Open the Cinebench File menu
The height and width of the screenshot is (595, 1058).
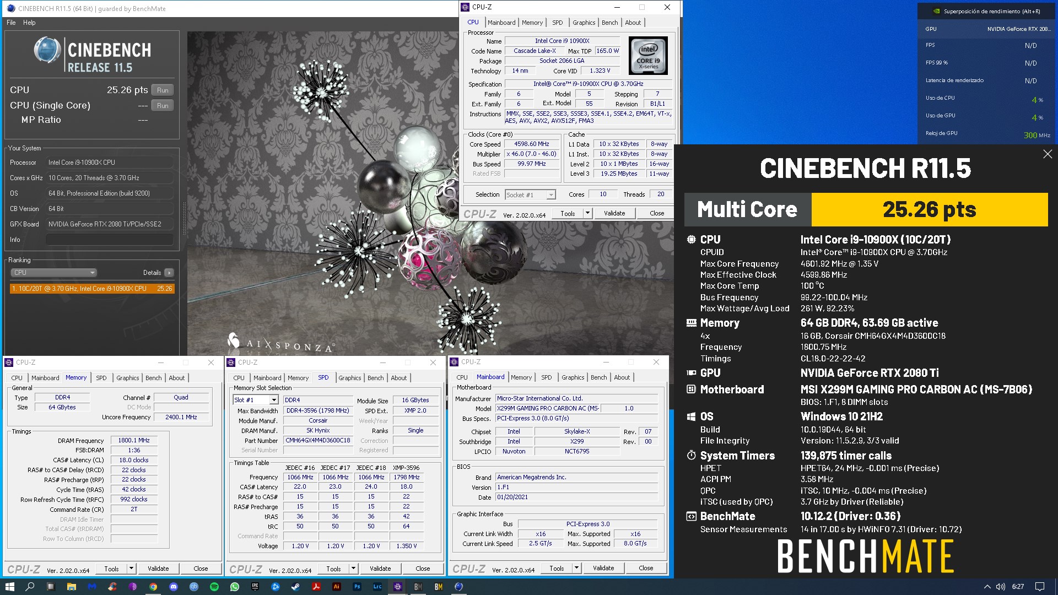click(x=11, y=23)
